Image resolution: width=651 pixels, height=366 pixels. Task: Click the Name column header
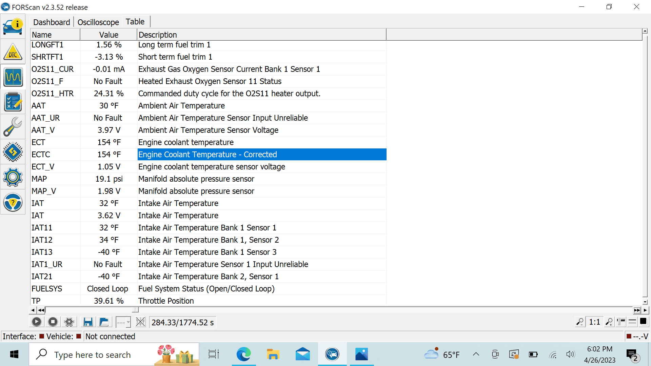tap(55, 35)
